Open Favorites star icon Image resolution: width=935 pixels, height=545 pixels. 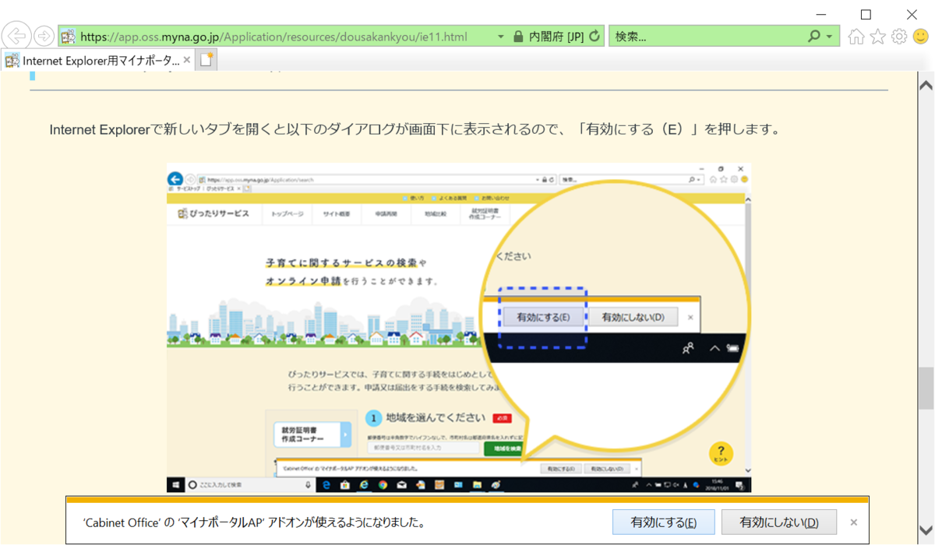click(878, 37)
